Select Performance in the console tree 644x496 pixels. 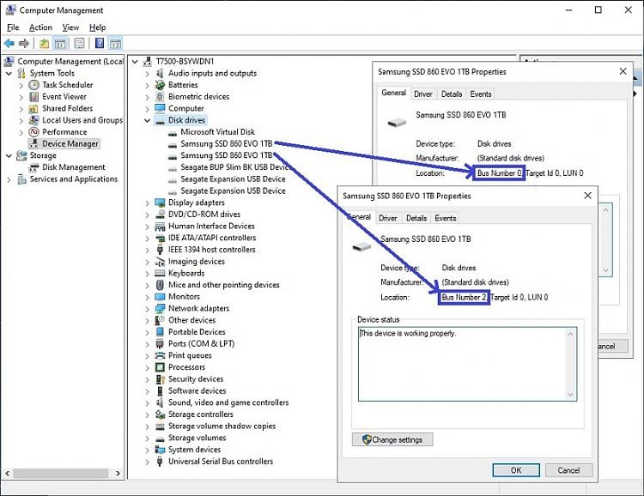[64, 132]
